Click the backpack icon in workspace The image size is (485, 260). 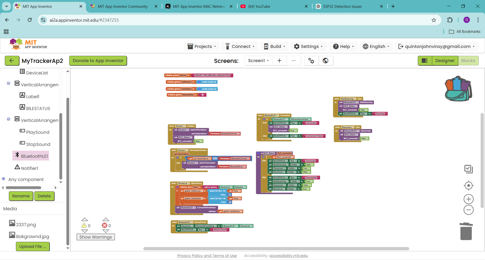point(458,89)
